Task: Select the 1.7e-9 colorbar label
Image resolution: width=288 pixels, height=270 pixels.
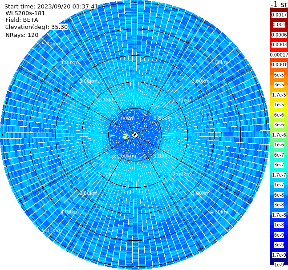Action: 279,255
